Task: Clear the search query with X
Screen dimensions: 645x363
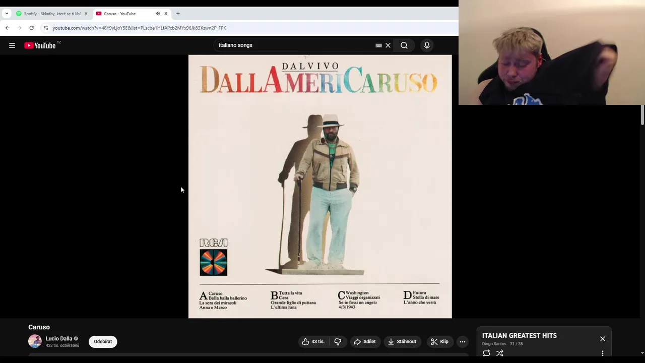Action: pyautogui.click(x=388, y=45)
